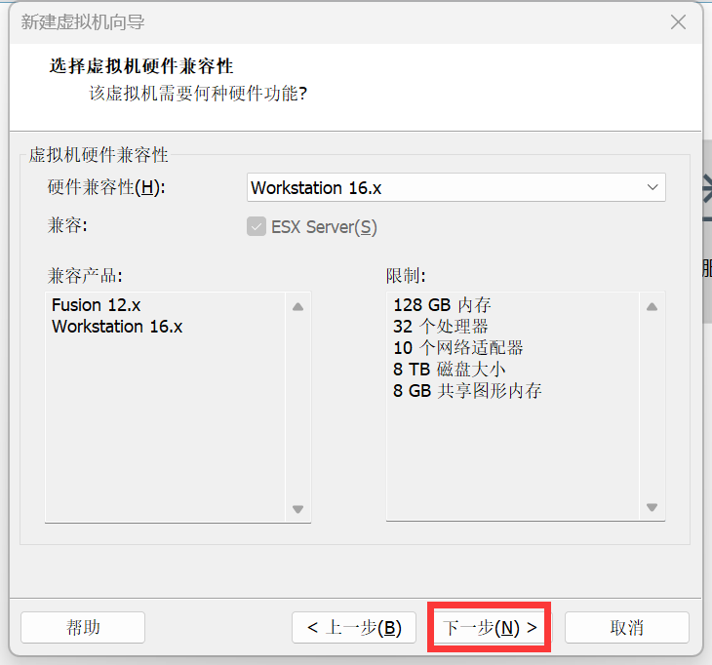Select the 128 GB 内存 limit entry
712x665 pixels.
tap(442, 305)
